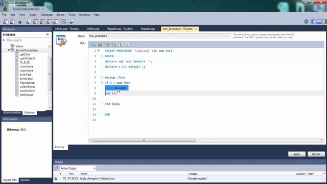327x184 pixels.
Task: Switch to Session info tab
Action: click(25, 180)
